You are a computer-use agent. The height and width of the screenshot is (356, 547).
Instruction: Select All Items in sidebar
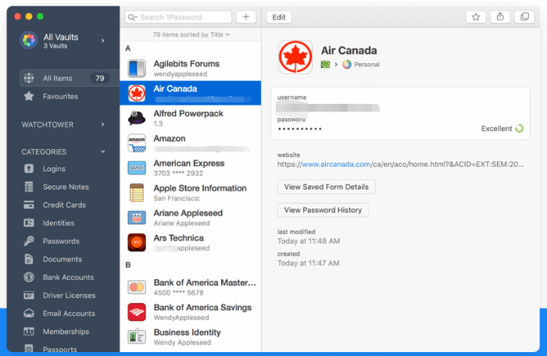click(70, 78)
